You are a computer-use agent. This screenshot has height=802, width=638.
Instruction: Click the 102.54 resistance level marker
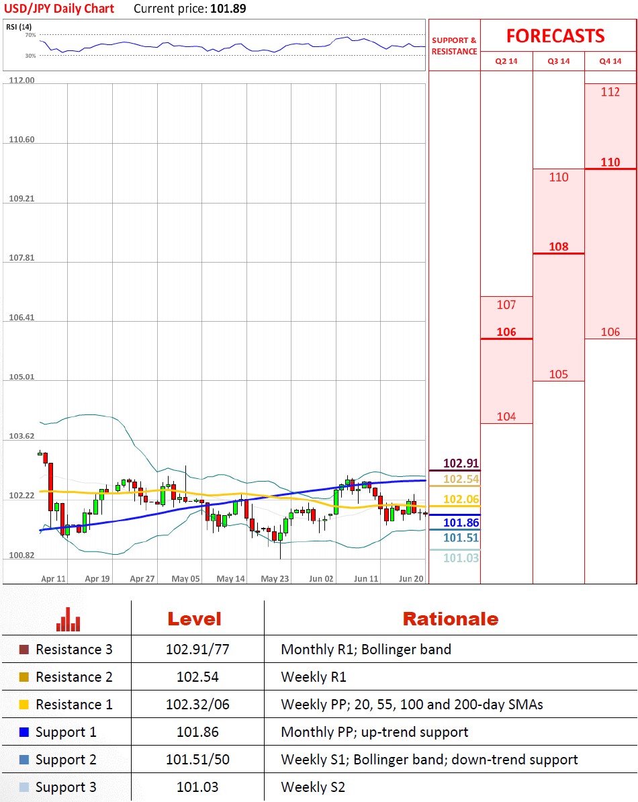(461, 480)
